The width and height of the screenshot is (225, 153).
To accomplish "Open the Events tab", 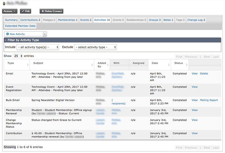I will [x=86, y=20].
